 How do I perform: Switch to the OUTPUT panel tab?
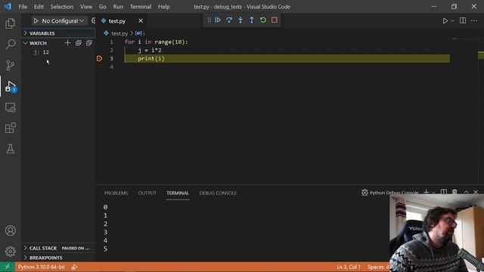[x=147, y=193]
